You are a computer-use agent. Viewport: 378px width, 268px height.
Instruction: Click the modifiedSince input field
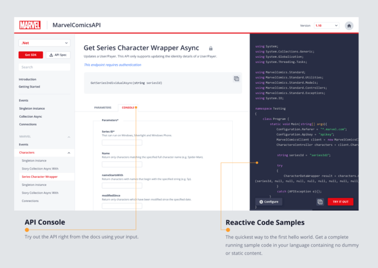[122, 206]
